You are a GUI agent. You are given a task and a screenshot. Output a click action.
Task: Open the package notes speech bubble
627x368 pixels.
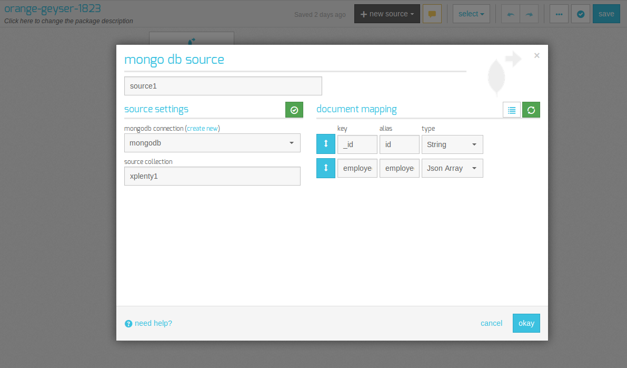coord(432,13)
